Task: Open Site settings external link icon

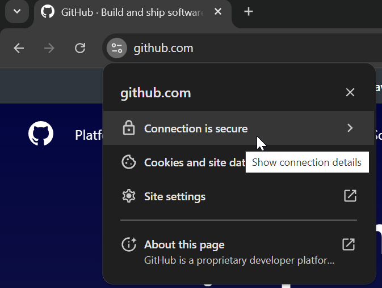Action: pos(350,196)
